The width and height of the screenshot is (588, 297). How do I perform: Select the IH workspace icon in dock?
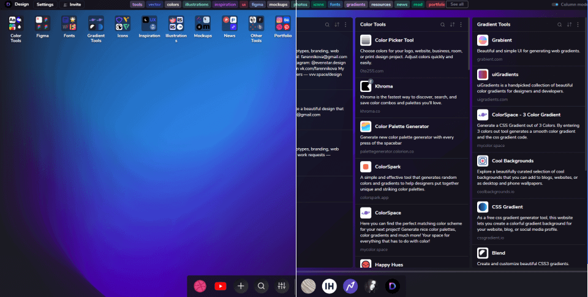click(x=330, y=287)
